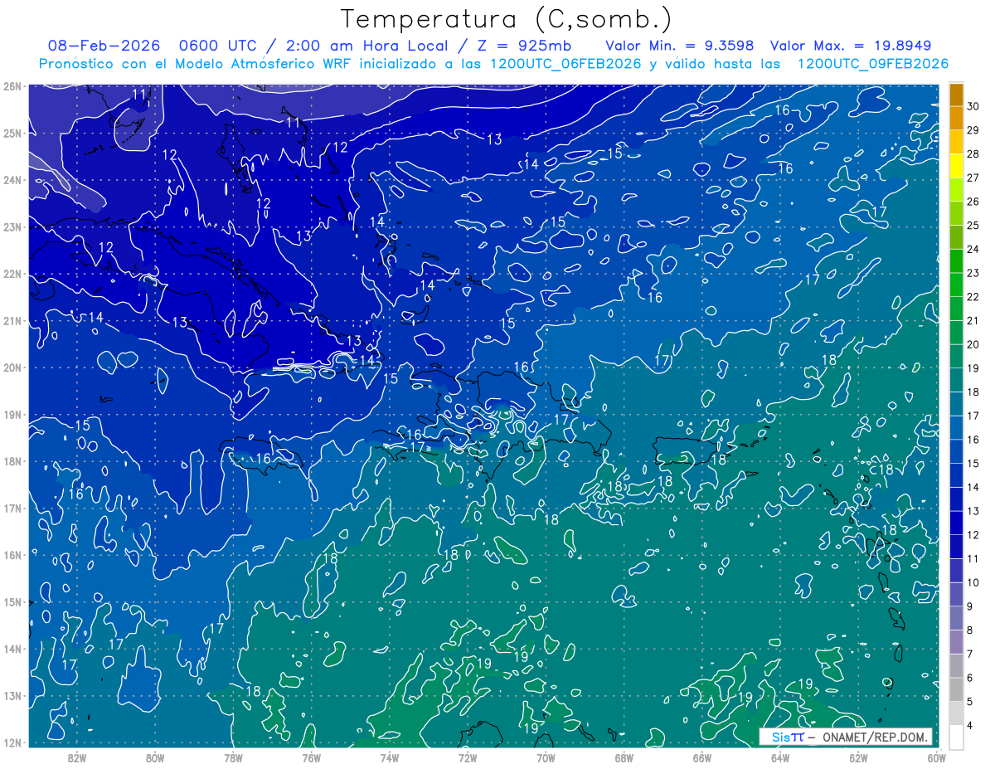Click the blue "Sisπ" logo text
The width and height of the screenshot is (995, 769).
[787, 737]
